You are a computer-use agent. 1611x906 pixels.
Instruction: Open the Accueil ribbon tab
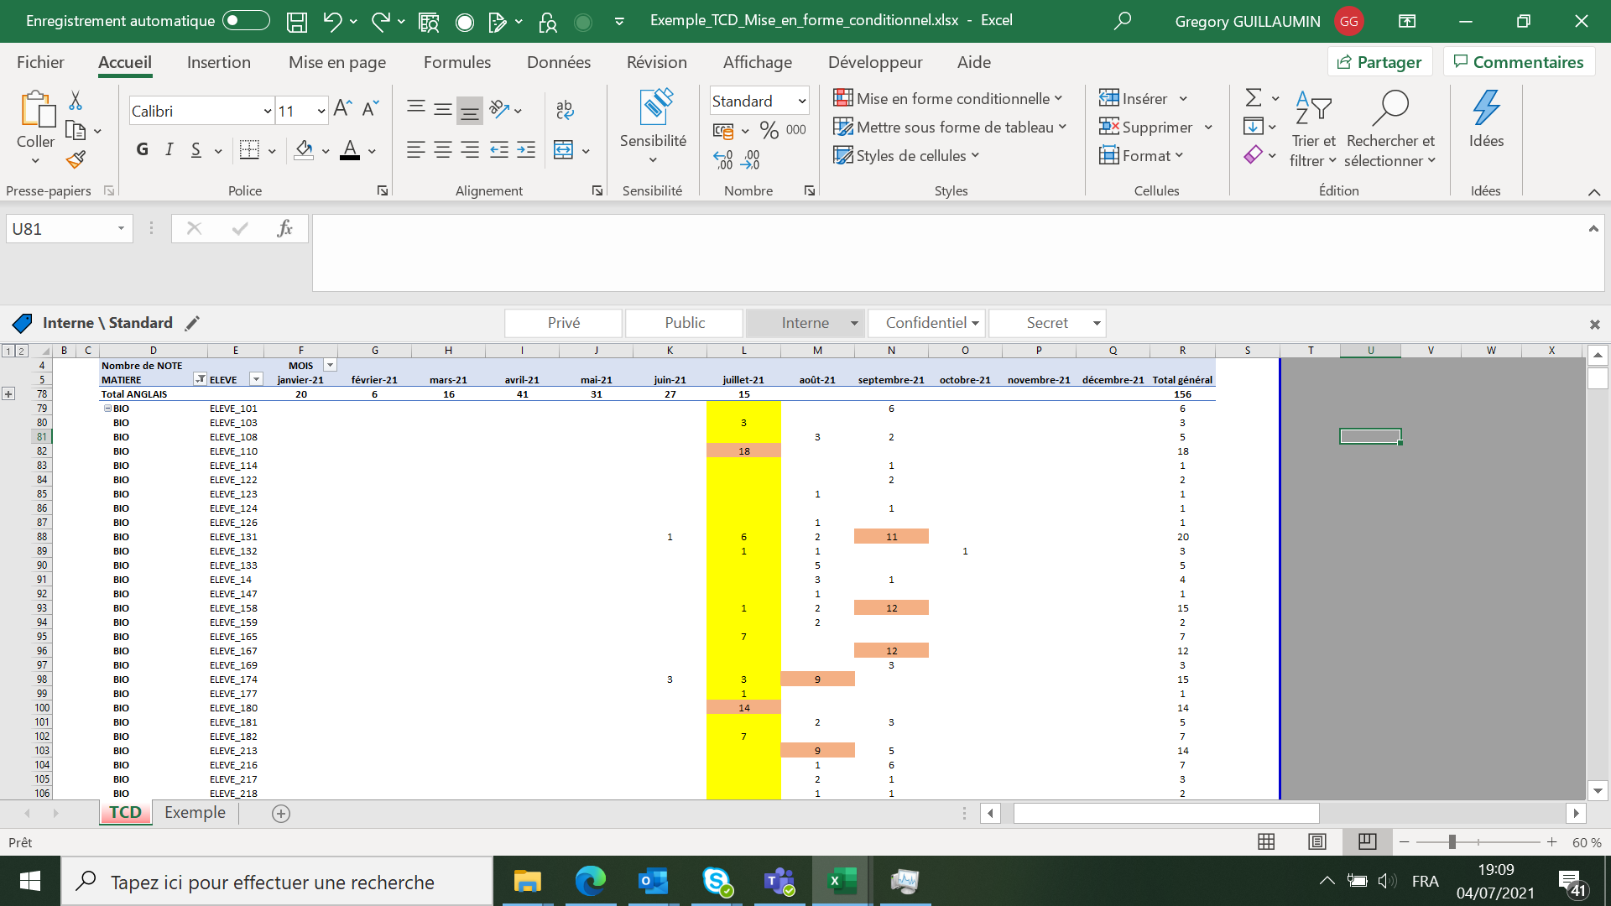[124, 62]
